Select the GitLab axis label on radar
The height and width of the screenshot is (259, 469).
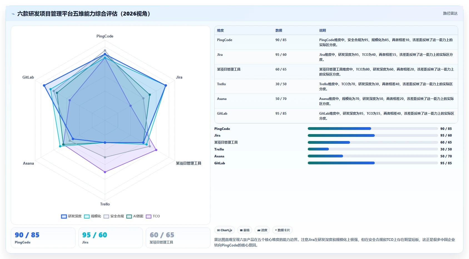(28, 77)
